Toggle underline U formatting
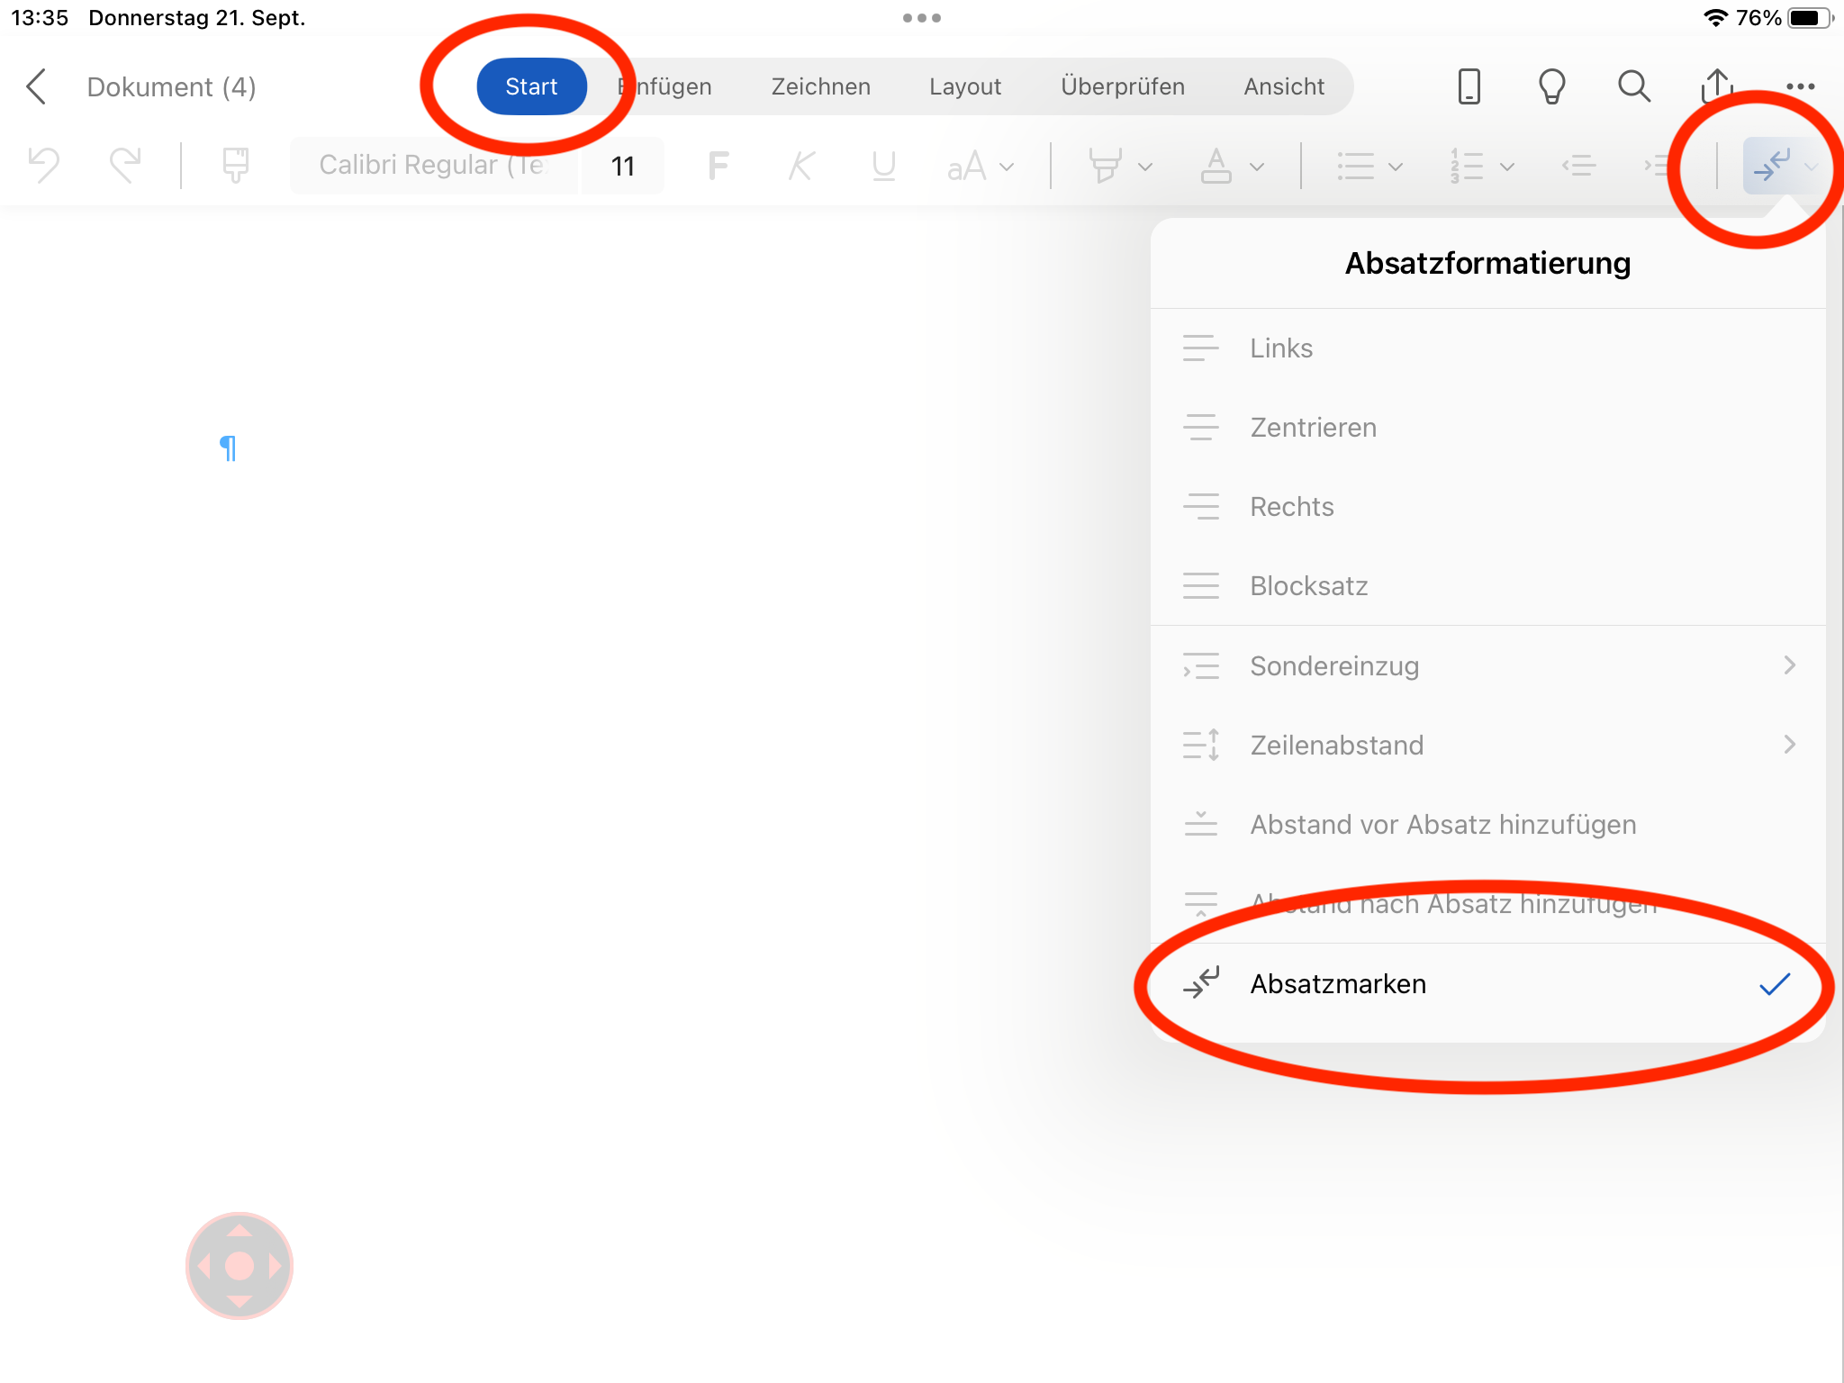Viewport: 1844px width, 1383px height. [883, 166]
